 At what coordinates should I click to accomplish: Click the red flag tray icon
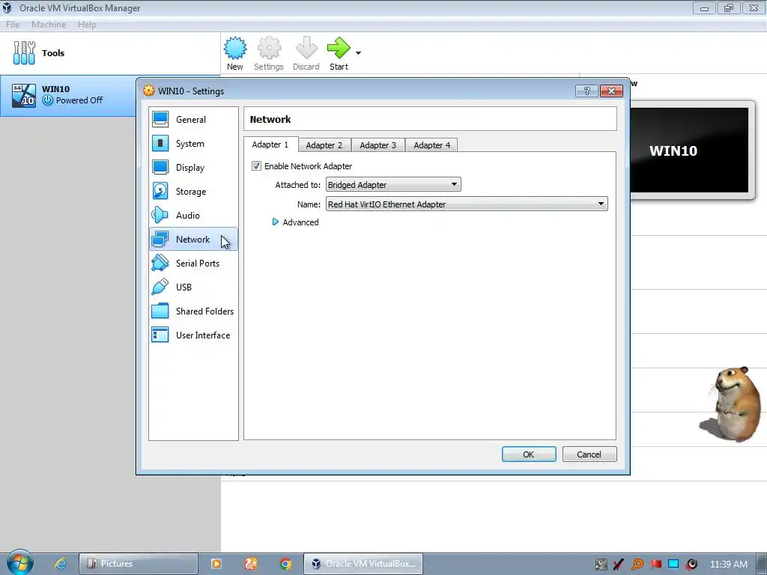pyautogui.click(x=655, y=565)
